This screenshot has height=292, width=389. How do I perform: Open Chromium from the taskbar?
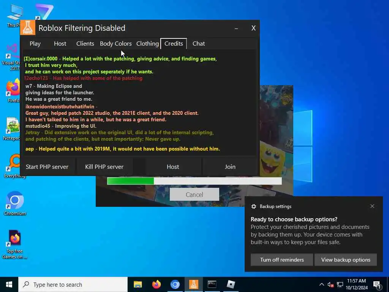coord(175,284)
